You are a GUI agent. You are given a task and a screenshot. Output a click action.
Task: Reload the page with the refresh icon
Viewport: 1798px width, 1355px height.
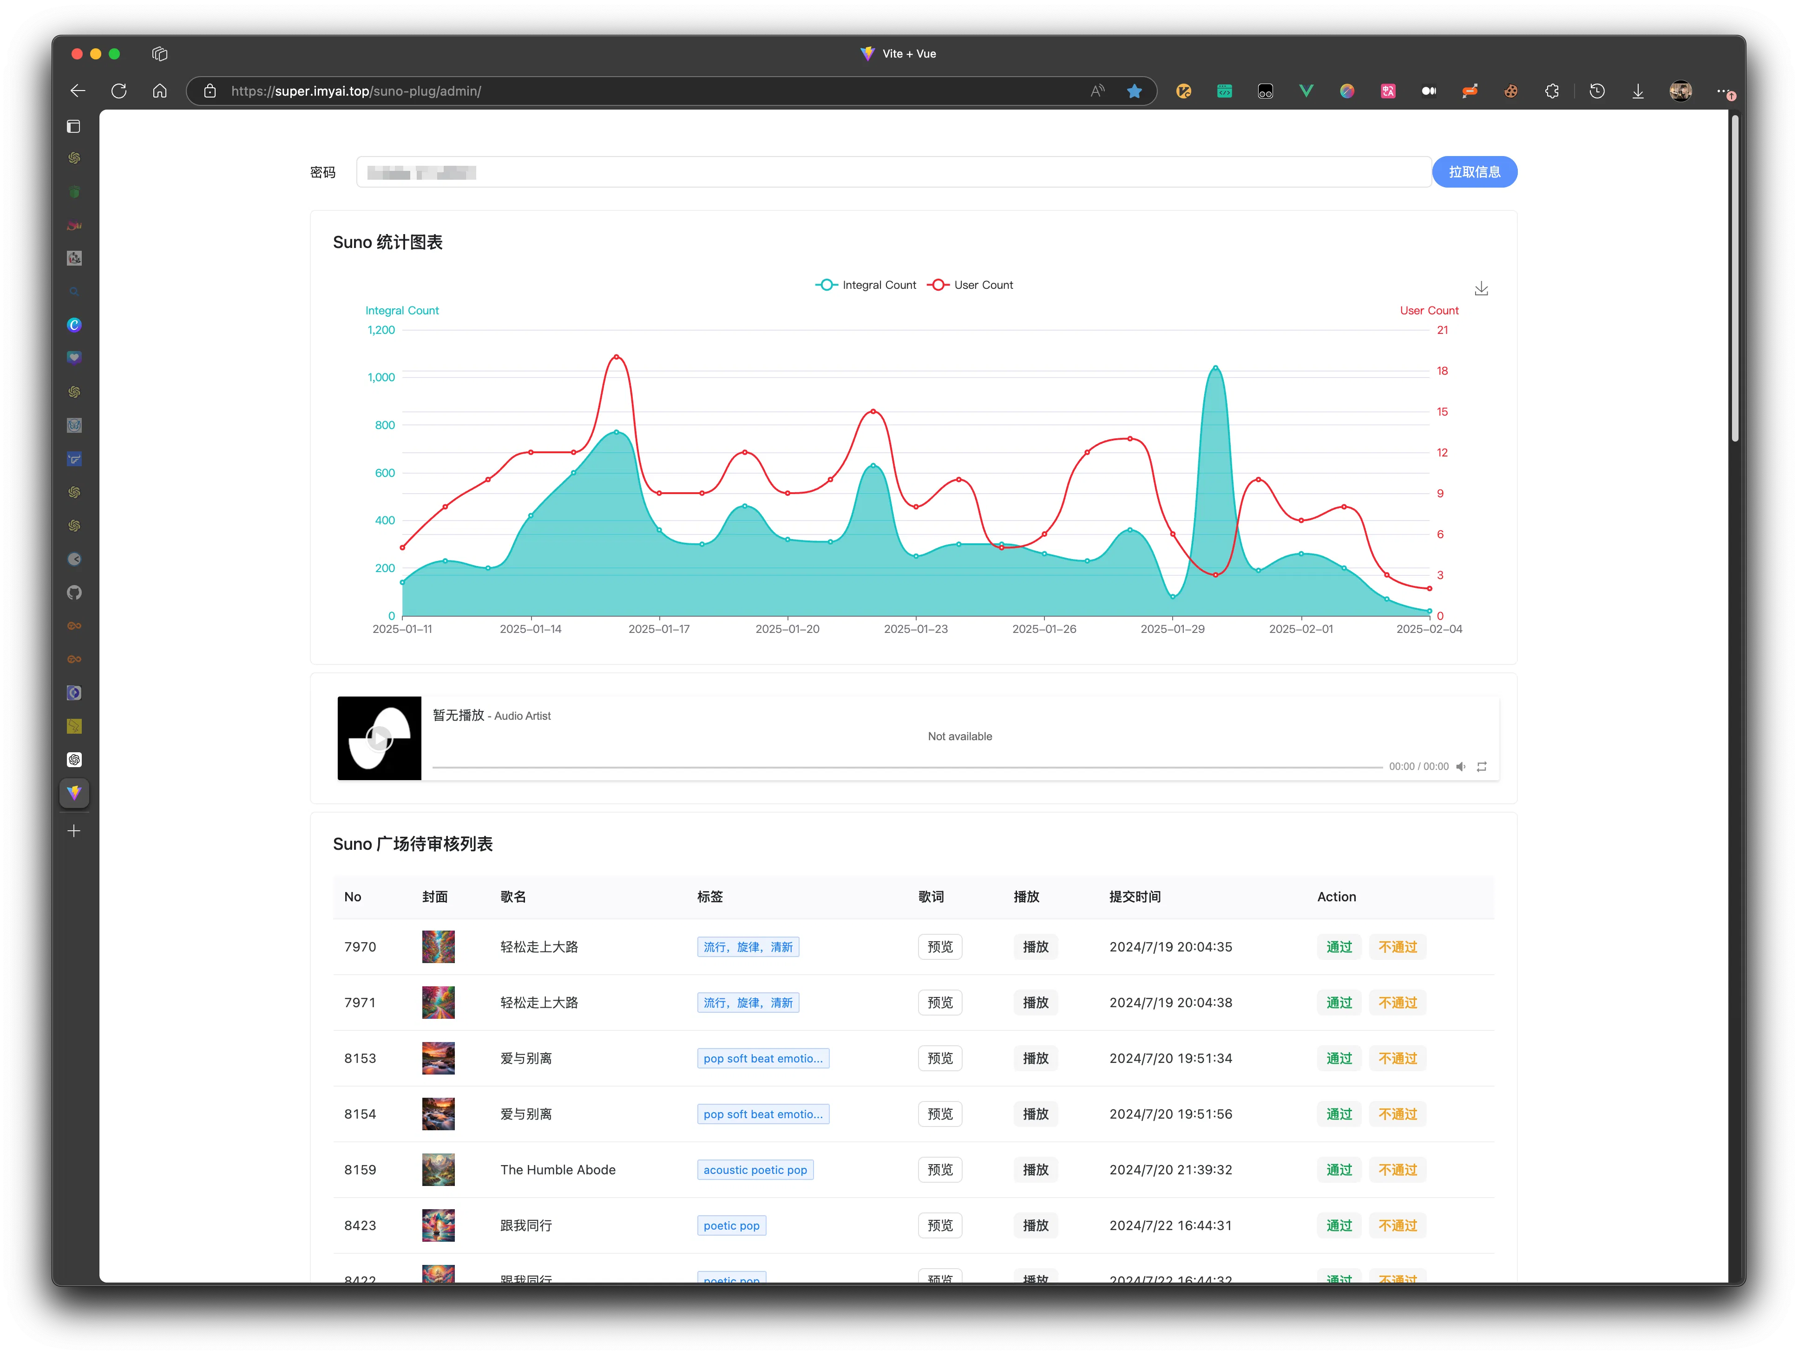click(118, 91)
